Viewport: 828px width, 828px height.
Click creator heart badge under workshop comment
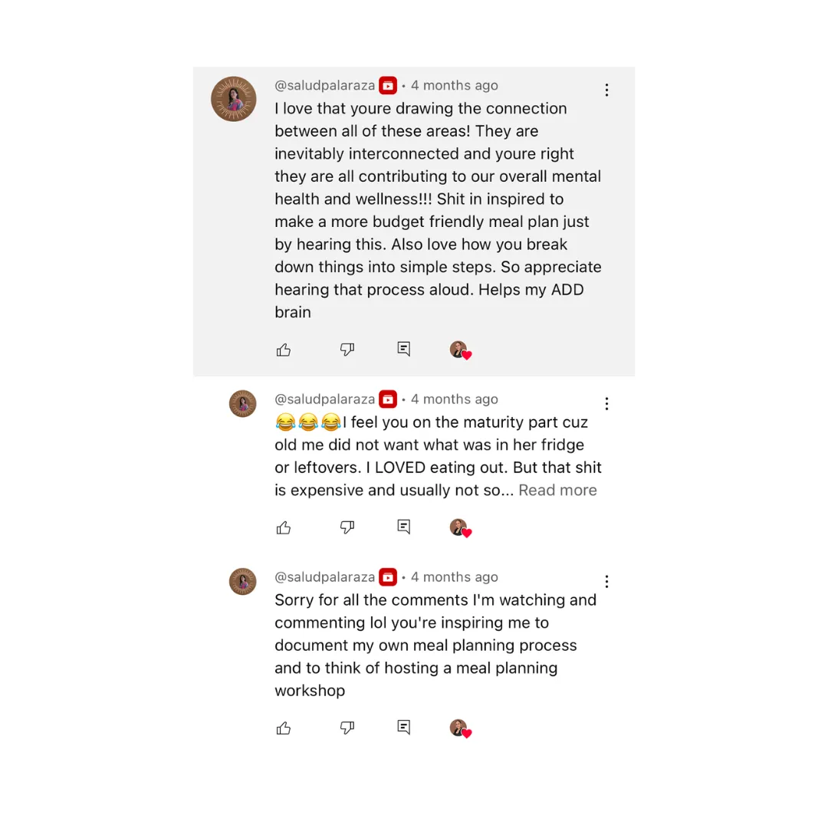click(x=461, y=729)
